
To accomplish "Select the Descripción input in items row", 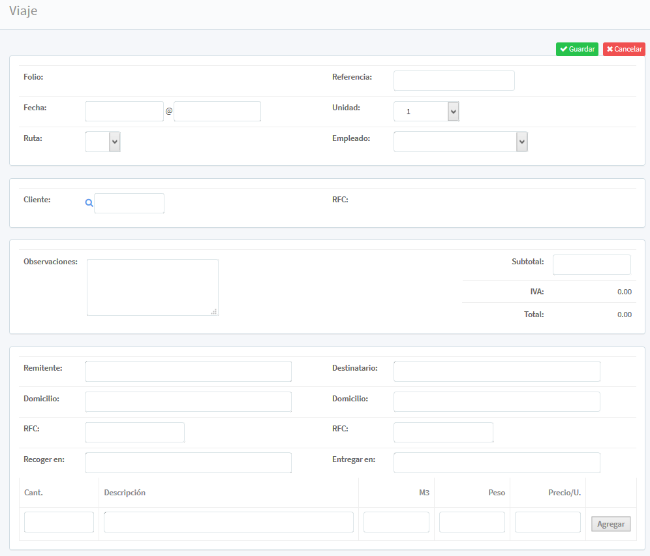I will pos(228,522).
